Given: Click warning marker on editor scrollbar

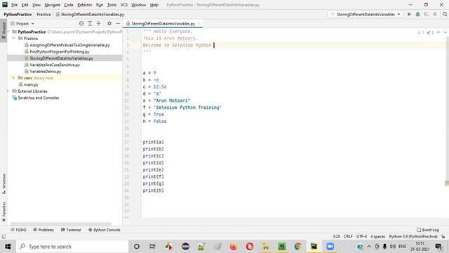Looking at the screenshot, I should tap(447, 183).
